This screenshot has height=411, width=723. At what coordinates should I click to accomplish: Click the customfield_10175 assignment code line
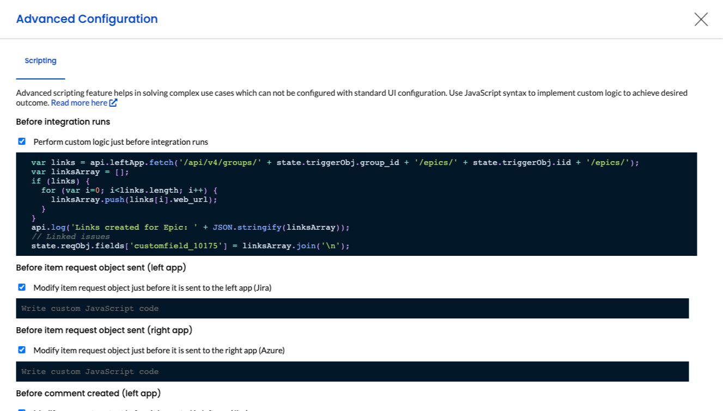(190, 246)
